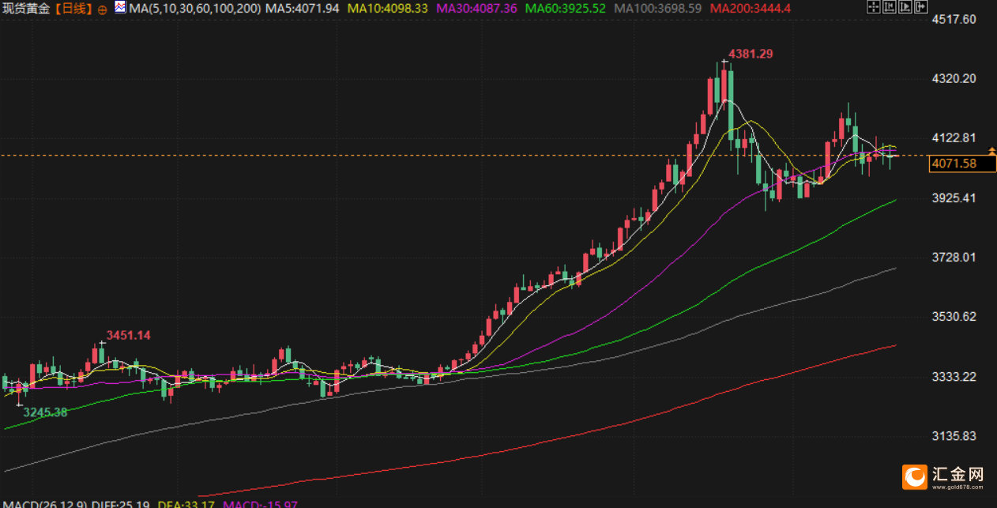
Task: Click the 【日线】 daily period label
Action: [x=73, y=8]
